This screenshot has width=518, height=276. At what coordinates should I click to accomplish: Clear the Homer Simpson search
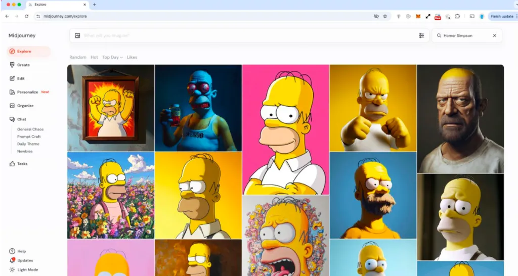pyautogui.click(x=494, y=36)
